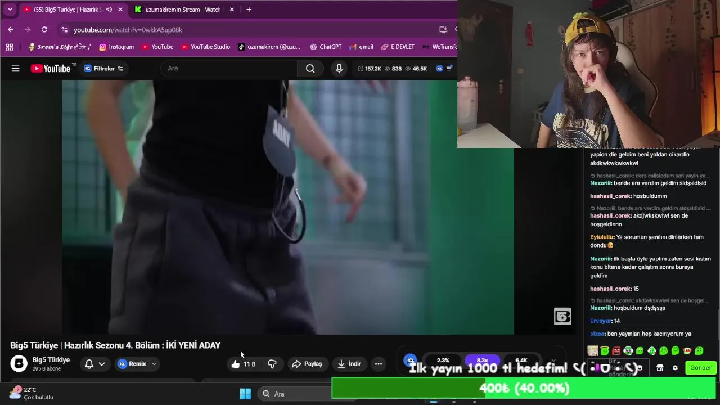Open the Kick chat settings gear
The width and height of the screenshot is (720, 405).
click(675, 368)
